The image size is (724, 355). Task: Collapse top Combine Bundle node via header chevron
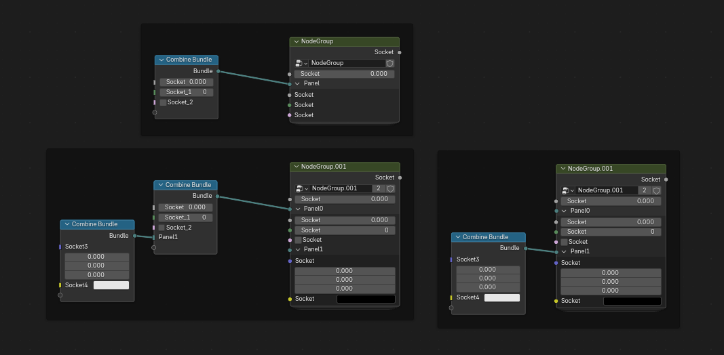tap(161, 60)
